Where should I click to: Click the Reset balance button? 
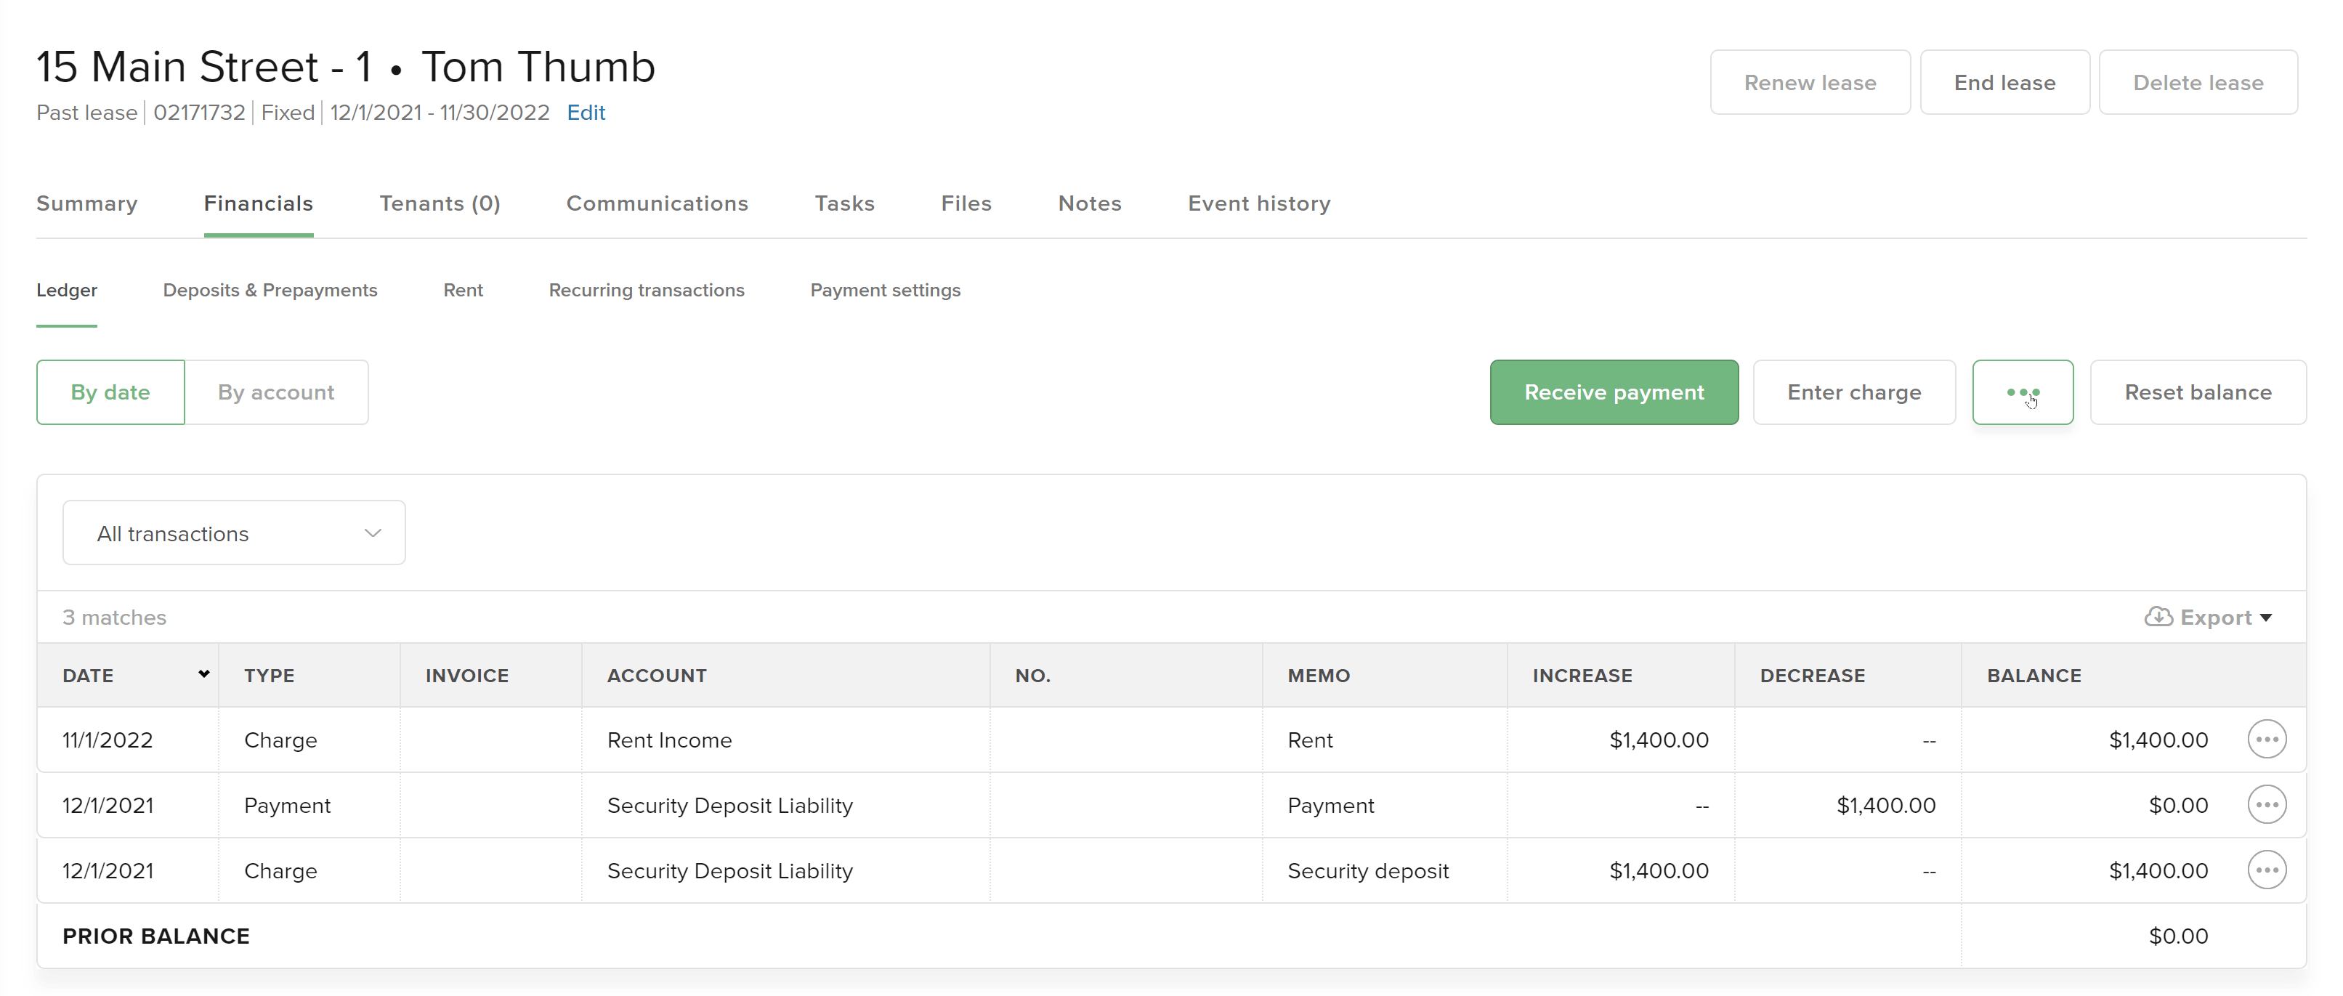(2198, 392)
